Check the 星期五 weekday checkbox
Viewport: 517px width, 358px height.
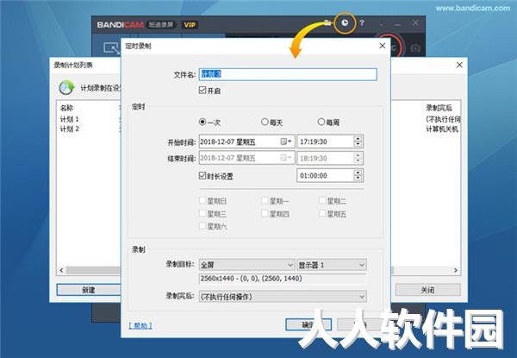point(322,213)
